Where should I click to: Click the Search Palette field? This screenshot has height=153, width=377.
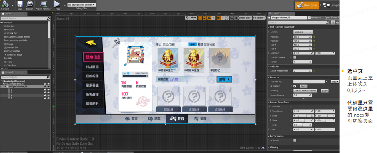click(25, 18)
